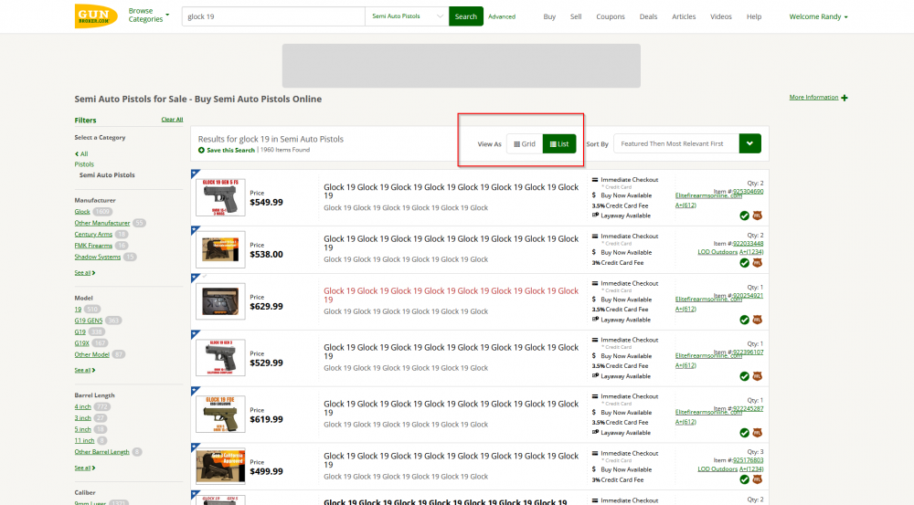This screenshot has width=914, height=505.
Task: Open thumbnail of $629.99 listing
Action: click(220, 301)
